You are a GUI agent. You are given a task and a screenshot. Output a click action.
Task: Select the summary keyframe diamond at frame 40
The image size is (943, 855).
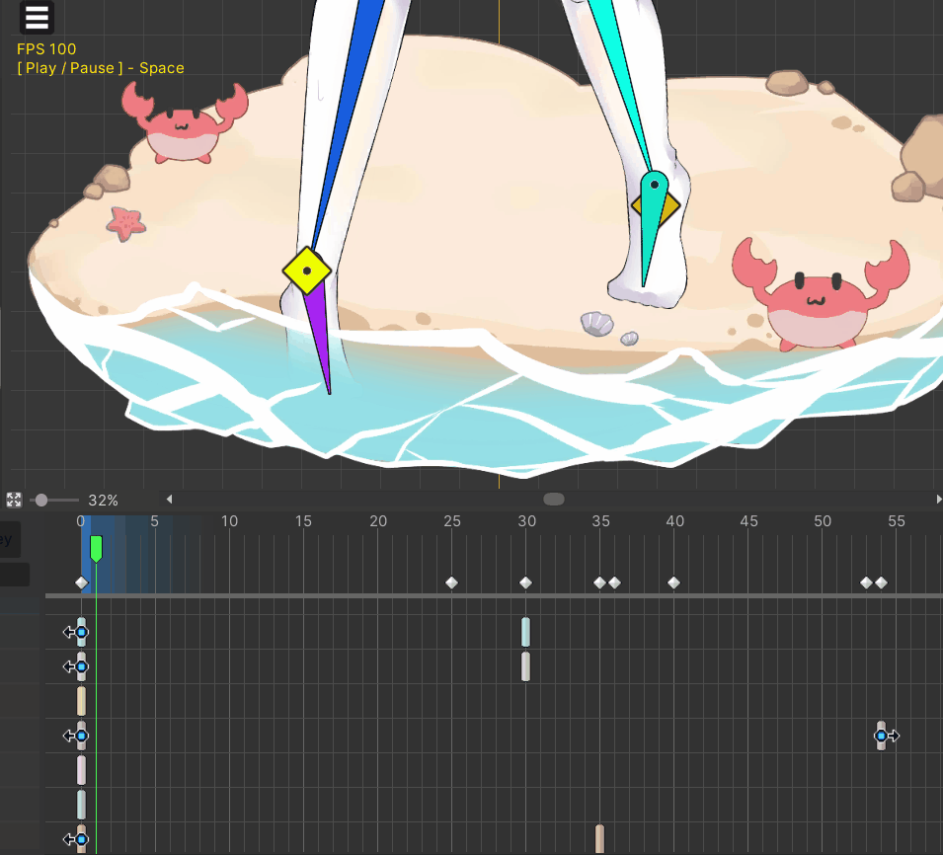673,583
